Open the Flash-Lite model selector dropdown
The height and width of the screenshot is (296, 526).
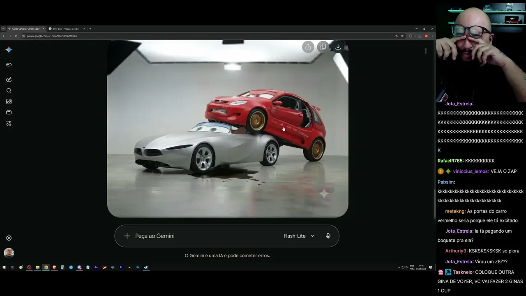point(299,236)
